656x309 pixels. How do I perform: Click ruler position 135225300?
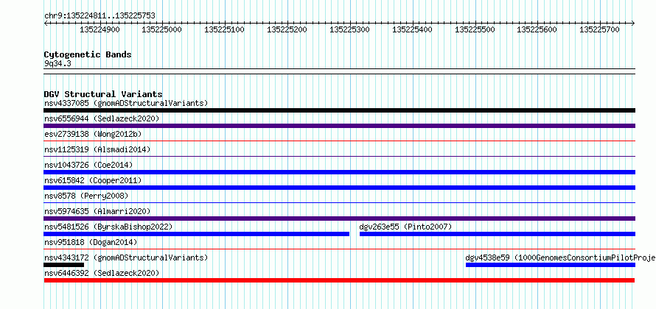pyautogui.click(x=350, y=29)
